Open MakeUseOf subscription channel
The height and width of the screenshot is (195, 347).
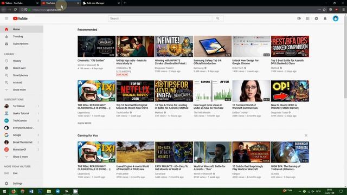coord(22,149)
